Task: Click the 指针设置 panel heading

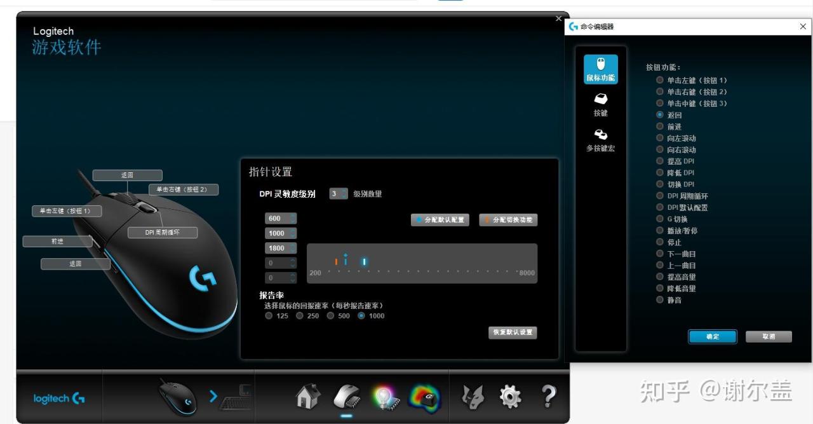Action: click(270, 172)
